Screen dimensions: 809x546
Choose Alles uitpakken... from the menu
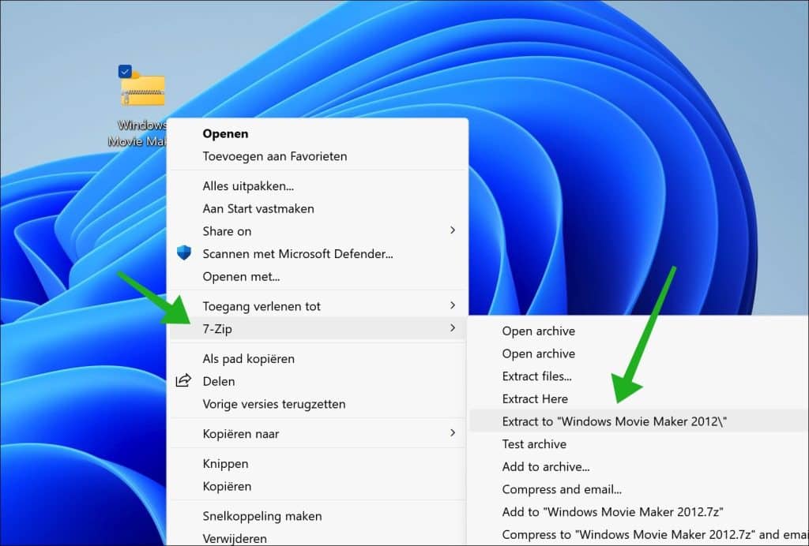tap(318, 186)
